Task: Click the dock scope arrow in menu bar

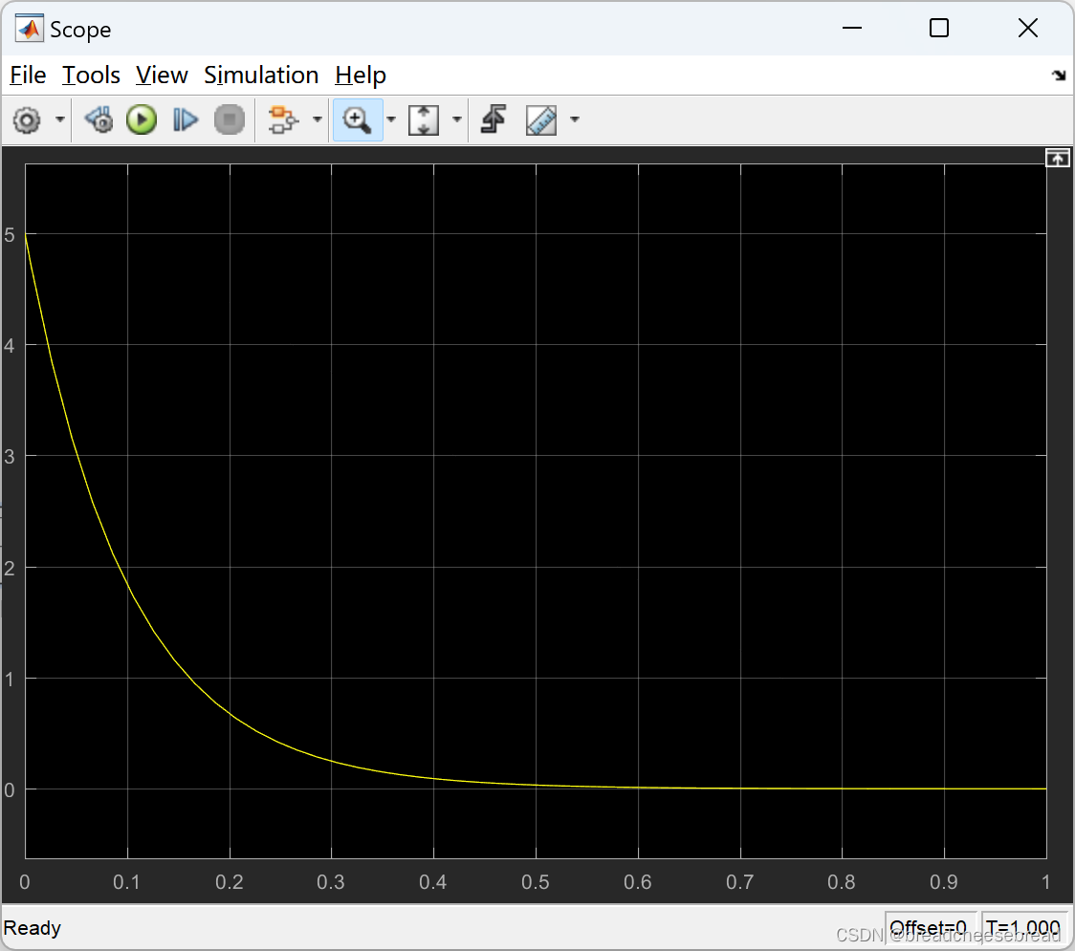Action: tap(1059, 76)
